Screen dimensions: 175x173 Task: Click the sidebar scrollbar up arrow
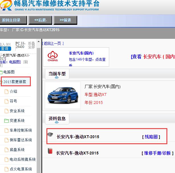[38, 42]
